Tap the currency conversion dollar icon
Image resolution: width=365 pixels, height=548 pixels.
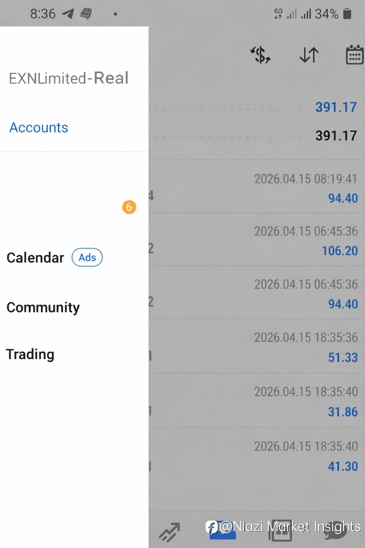pos(261,55)
